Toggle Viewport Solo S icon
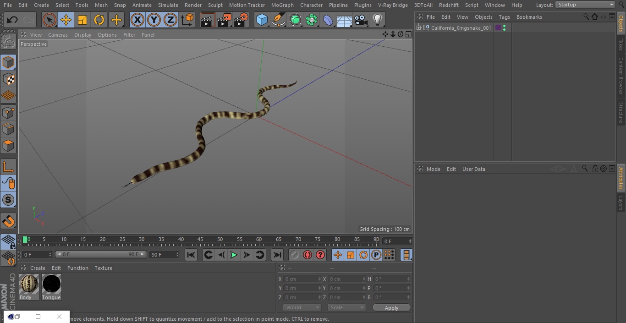This screenshot has height=323, width=626. click(x=8, y=200)
